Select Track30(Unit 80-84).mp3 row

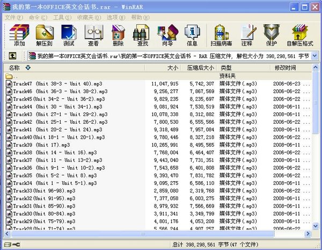click(158, 214)
